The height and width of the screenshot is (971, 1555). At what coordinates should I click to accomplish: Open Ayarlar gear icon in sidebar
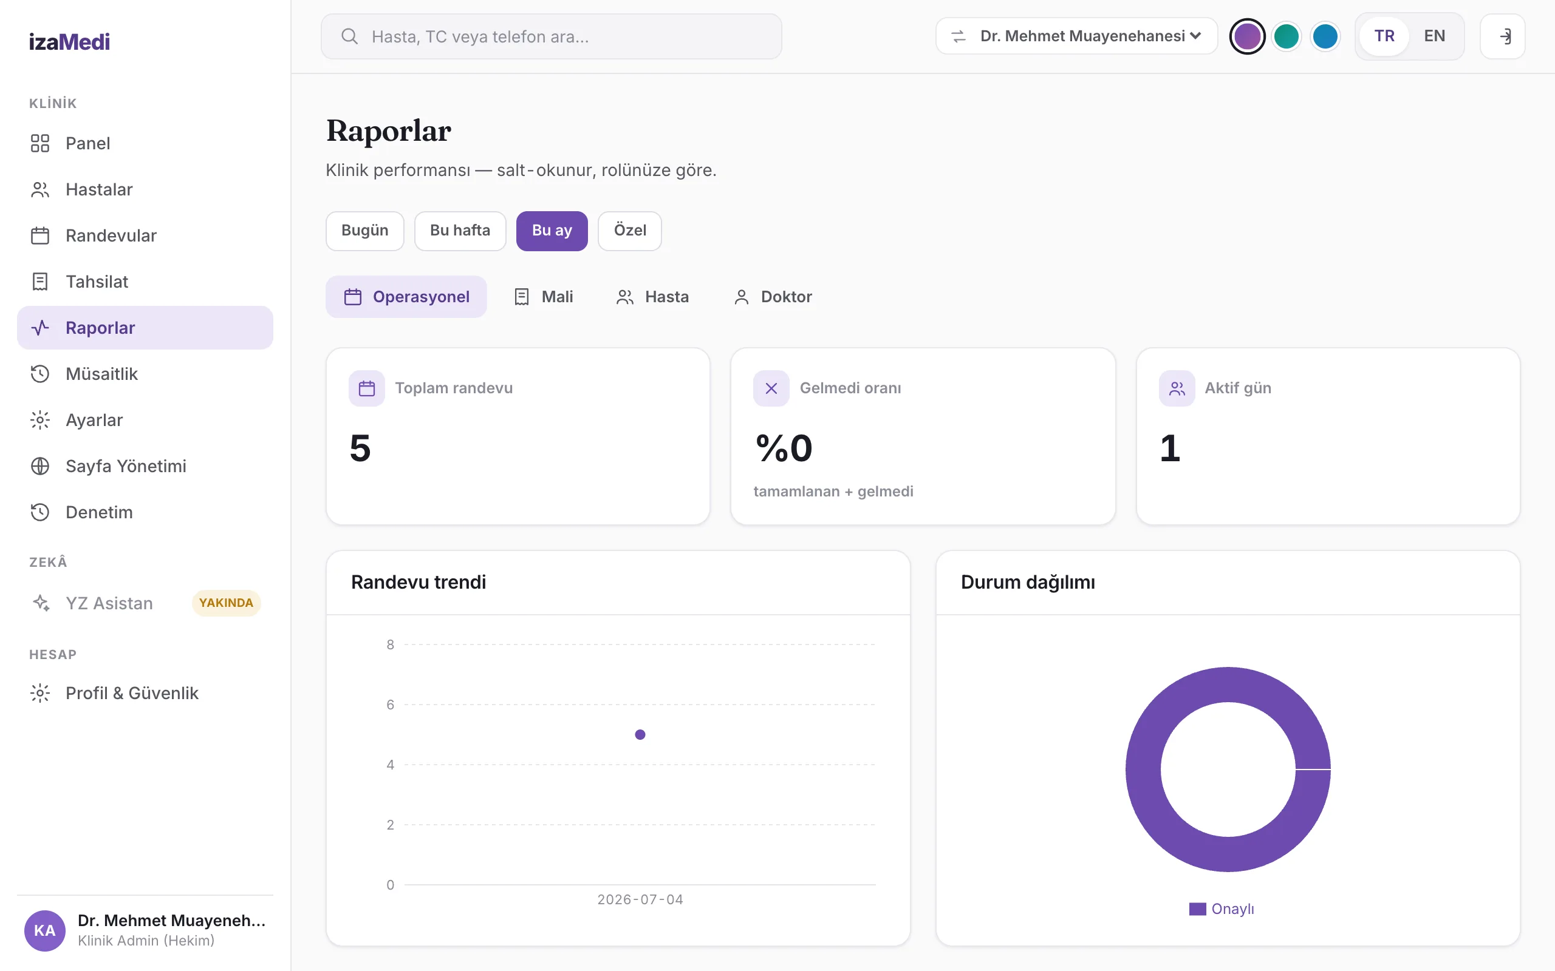[x=40, y=420]
